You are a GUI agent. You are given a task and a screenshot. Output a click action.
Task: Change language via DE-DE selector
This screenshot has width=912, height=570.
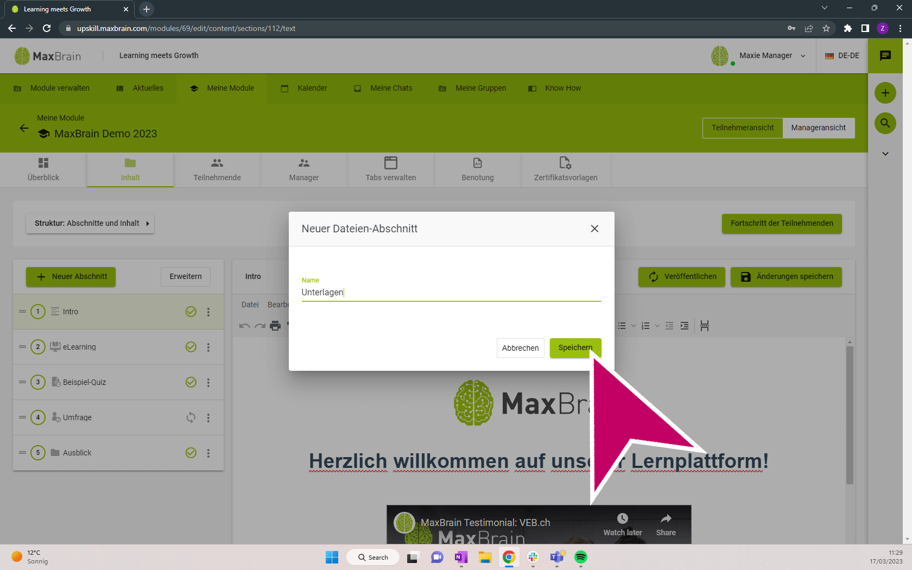click(842, 55)
